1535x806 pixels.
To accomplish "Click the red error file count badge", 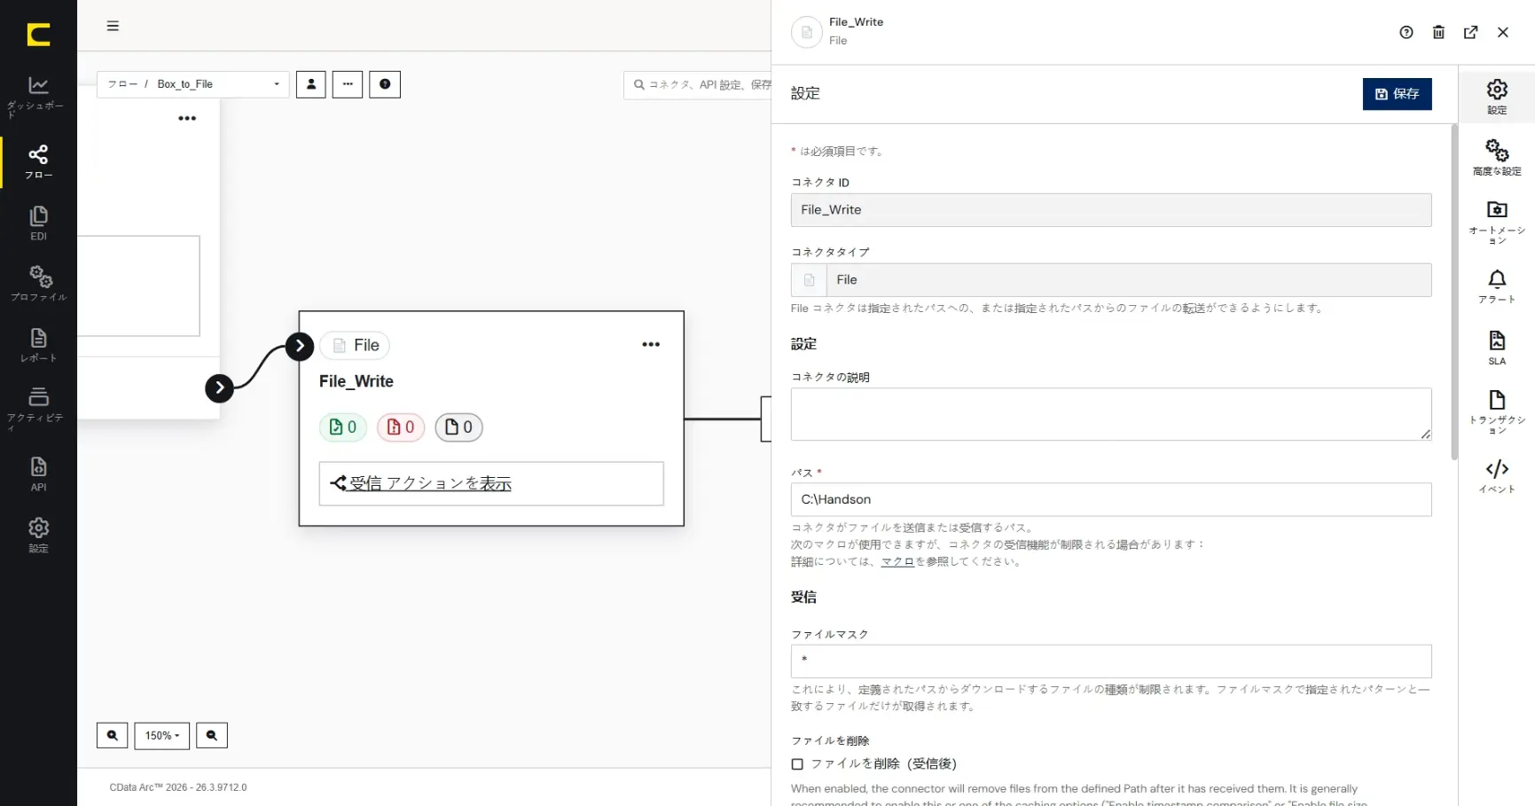I will click(x=401, y=427).
